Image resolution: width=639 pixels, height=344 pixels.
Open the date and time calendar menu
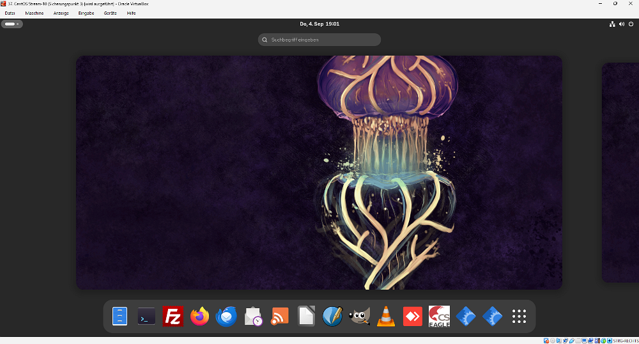[319, 24]
